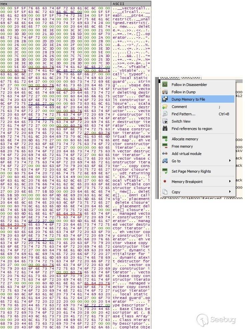The image size is (245, 329).
Task: Click the Follow in Disassembler icon
Action: pos(165,85)
